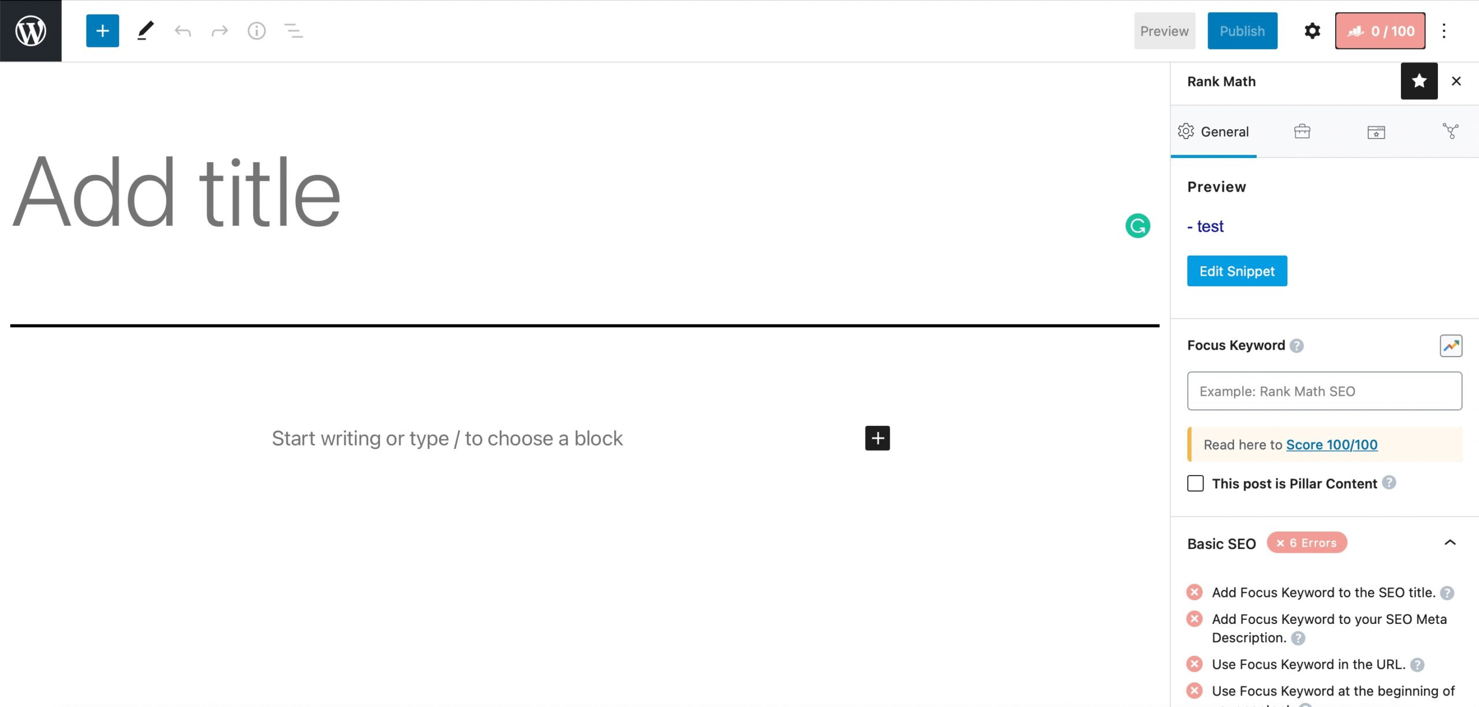
Task: Click the Rank Math SEO score icon
Action: click(x=1380, y=30)
